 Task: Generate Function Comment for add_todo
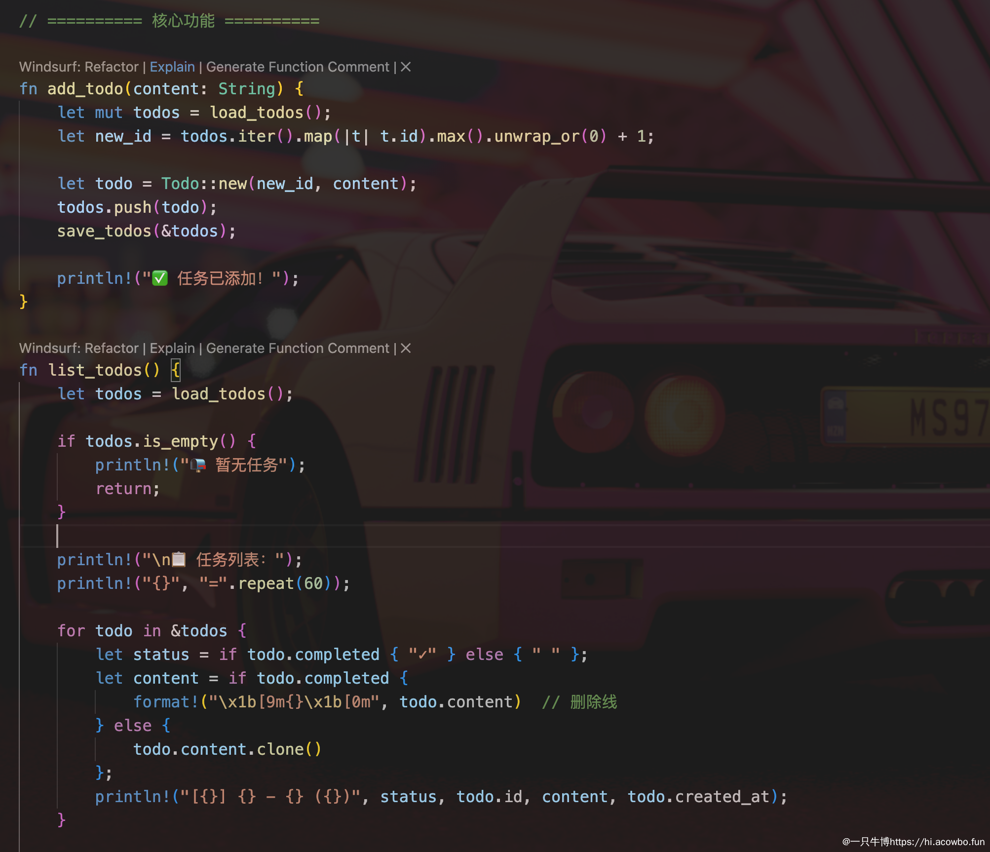click(298, 67)
